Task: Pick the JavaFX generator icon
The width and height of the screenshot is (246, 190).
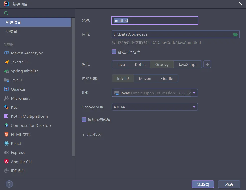Action: point(6,80)
